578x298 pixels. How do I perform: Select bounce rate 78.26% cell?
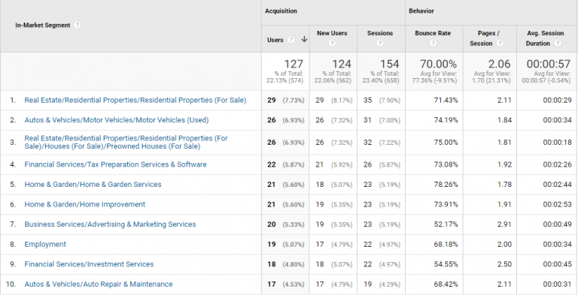[446, 185]
